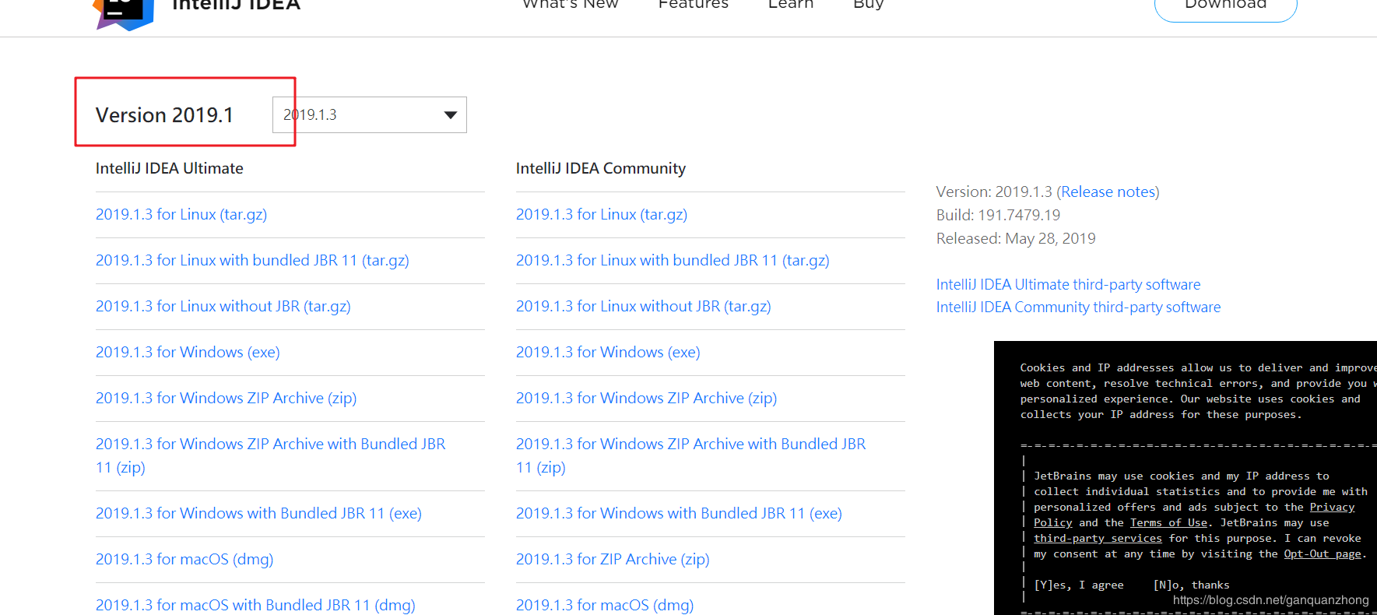Choose [N]o, thanks in cookie notice

tap(1191, 585)
